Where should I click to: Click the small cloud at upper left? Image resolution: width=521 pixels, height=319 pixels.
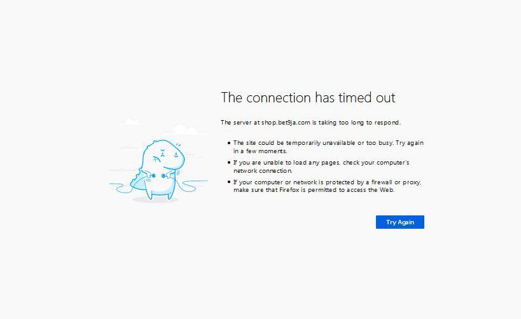[x=131, y=122]
